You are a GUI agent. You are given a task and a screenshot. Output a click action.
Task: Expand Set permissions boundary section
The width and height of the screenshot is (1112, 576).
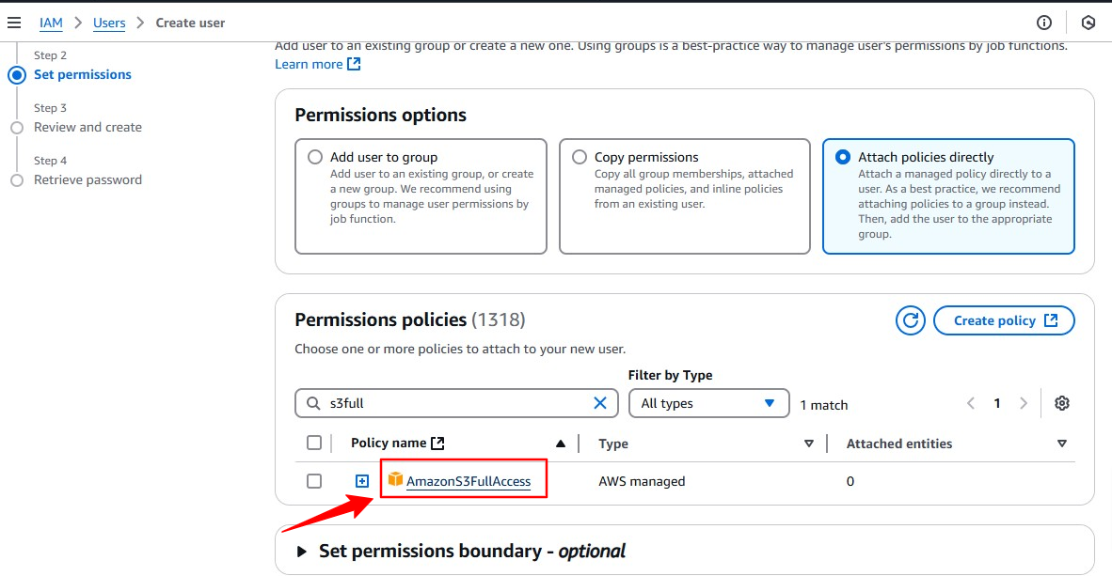(302, 552)
